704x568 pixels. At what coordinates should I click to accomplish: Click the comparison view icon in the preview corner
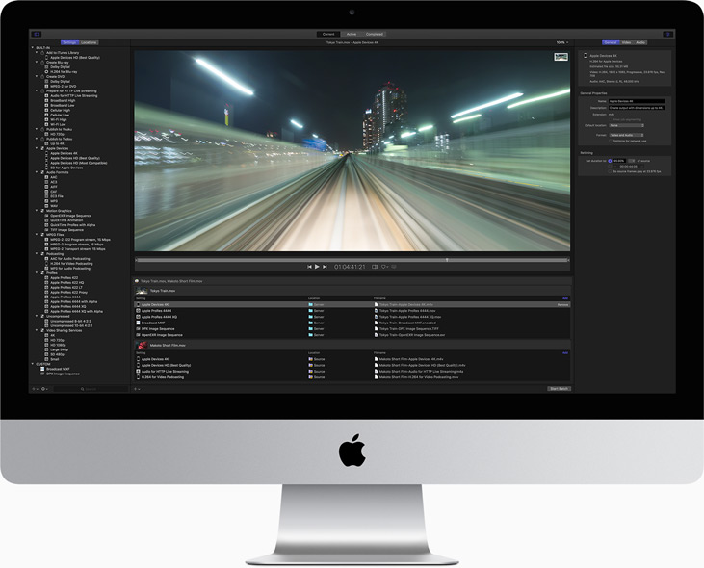point(561,57)
